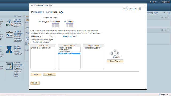This screenshot has height=96, width=171.
Task: Click the Overtime Requests icon
Action: pyautogui.click(x=10, y=23)
